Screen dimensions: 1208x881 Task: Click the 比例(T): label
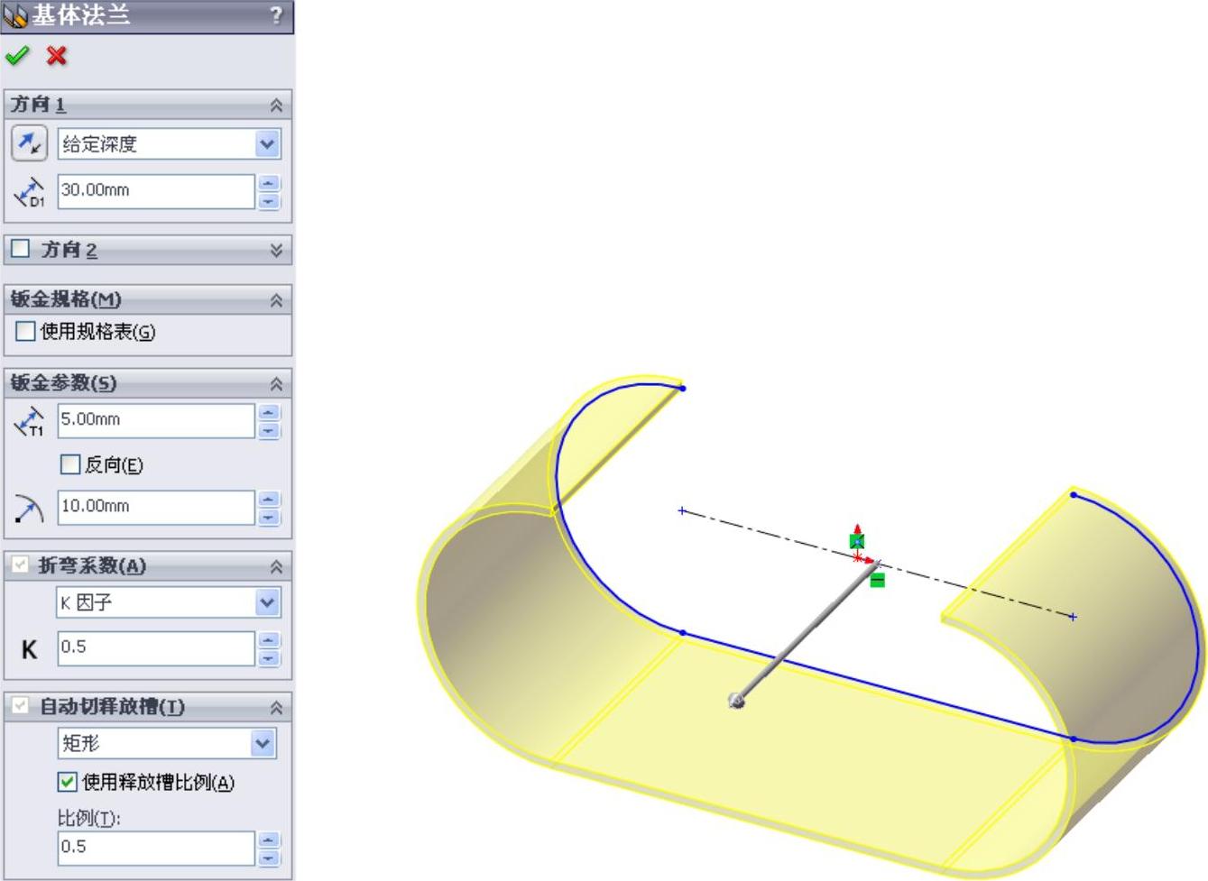point(89,818)
